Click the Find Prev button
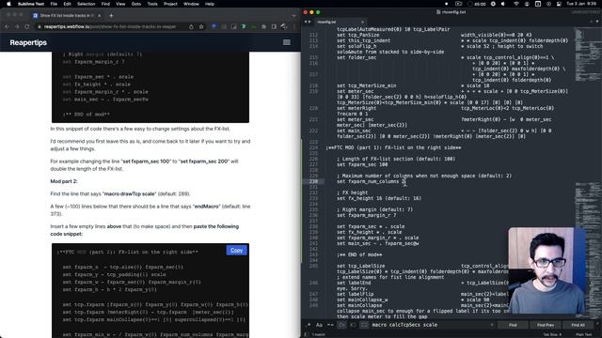Image resolution: width=602 pixels, height=338 pixels. 546,325
